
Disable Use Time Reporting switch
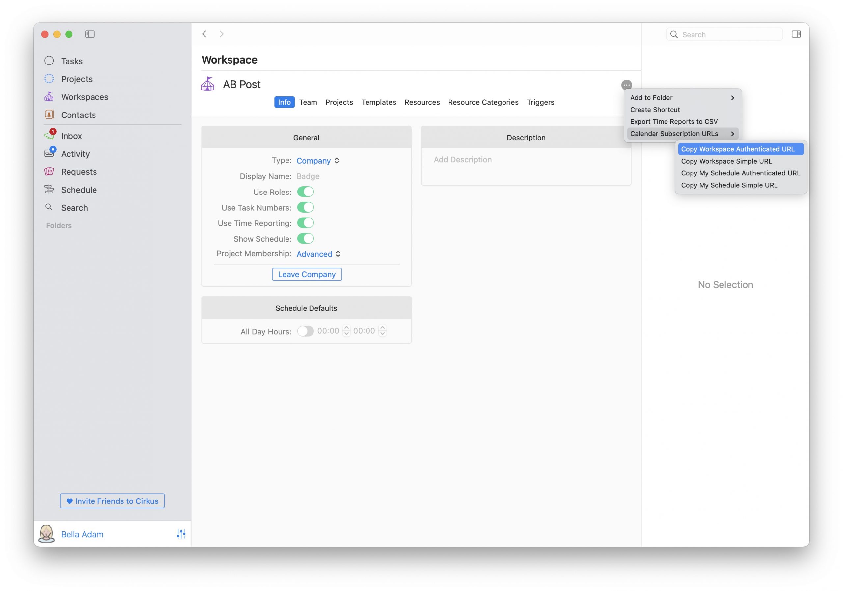point(306,223)
